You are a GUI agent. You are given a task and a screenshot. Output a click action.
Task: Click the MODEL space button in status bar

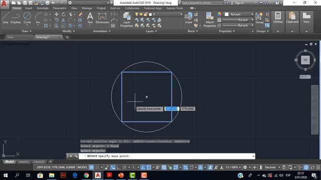(x=82, y=167)
